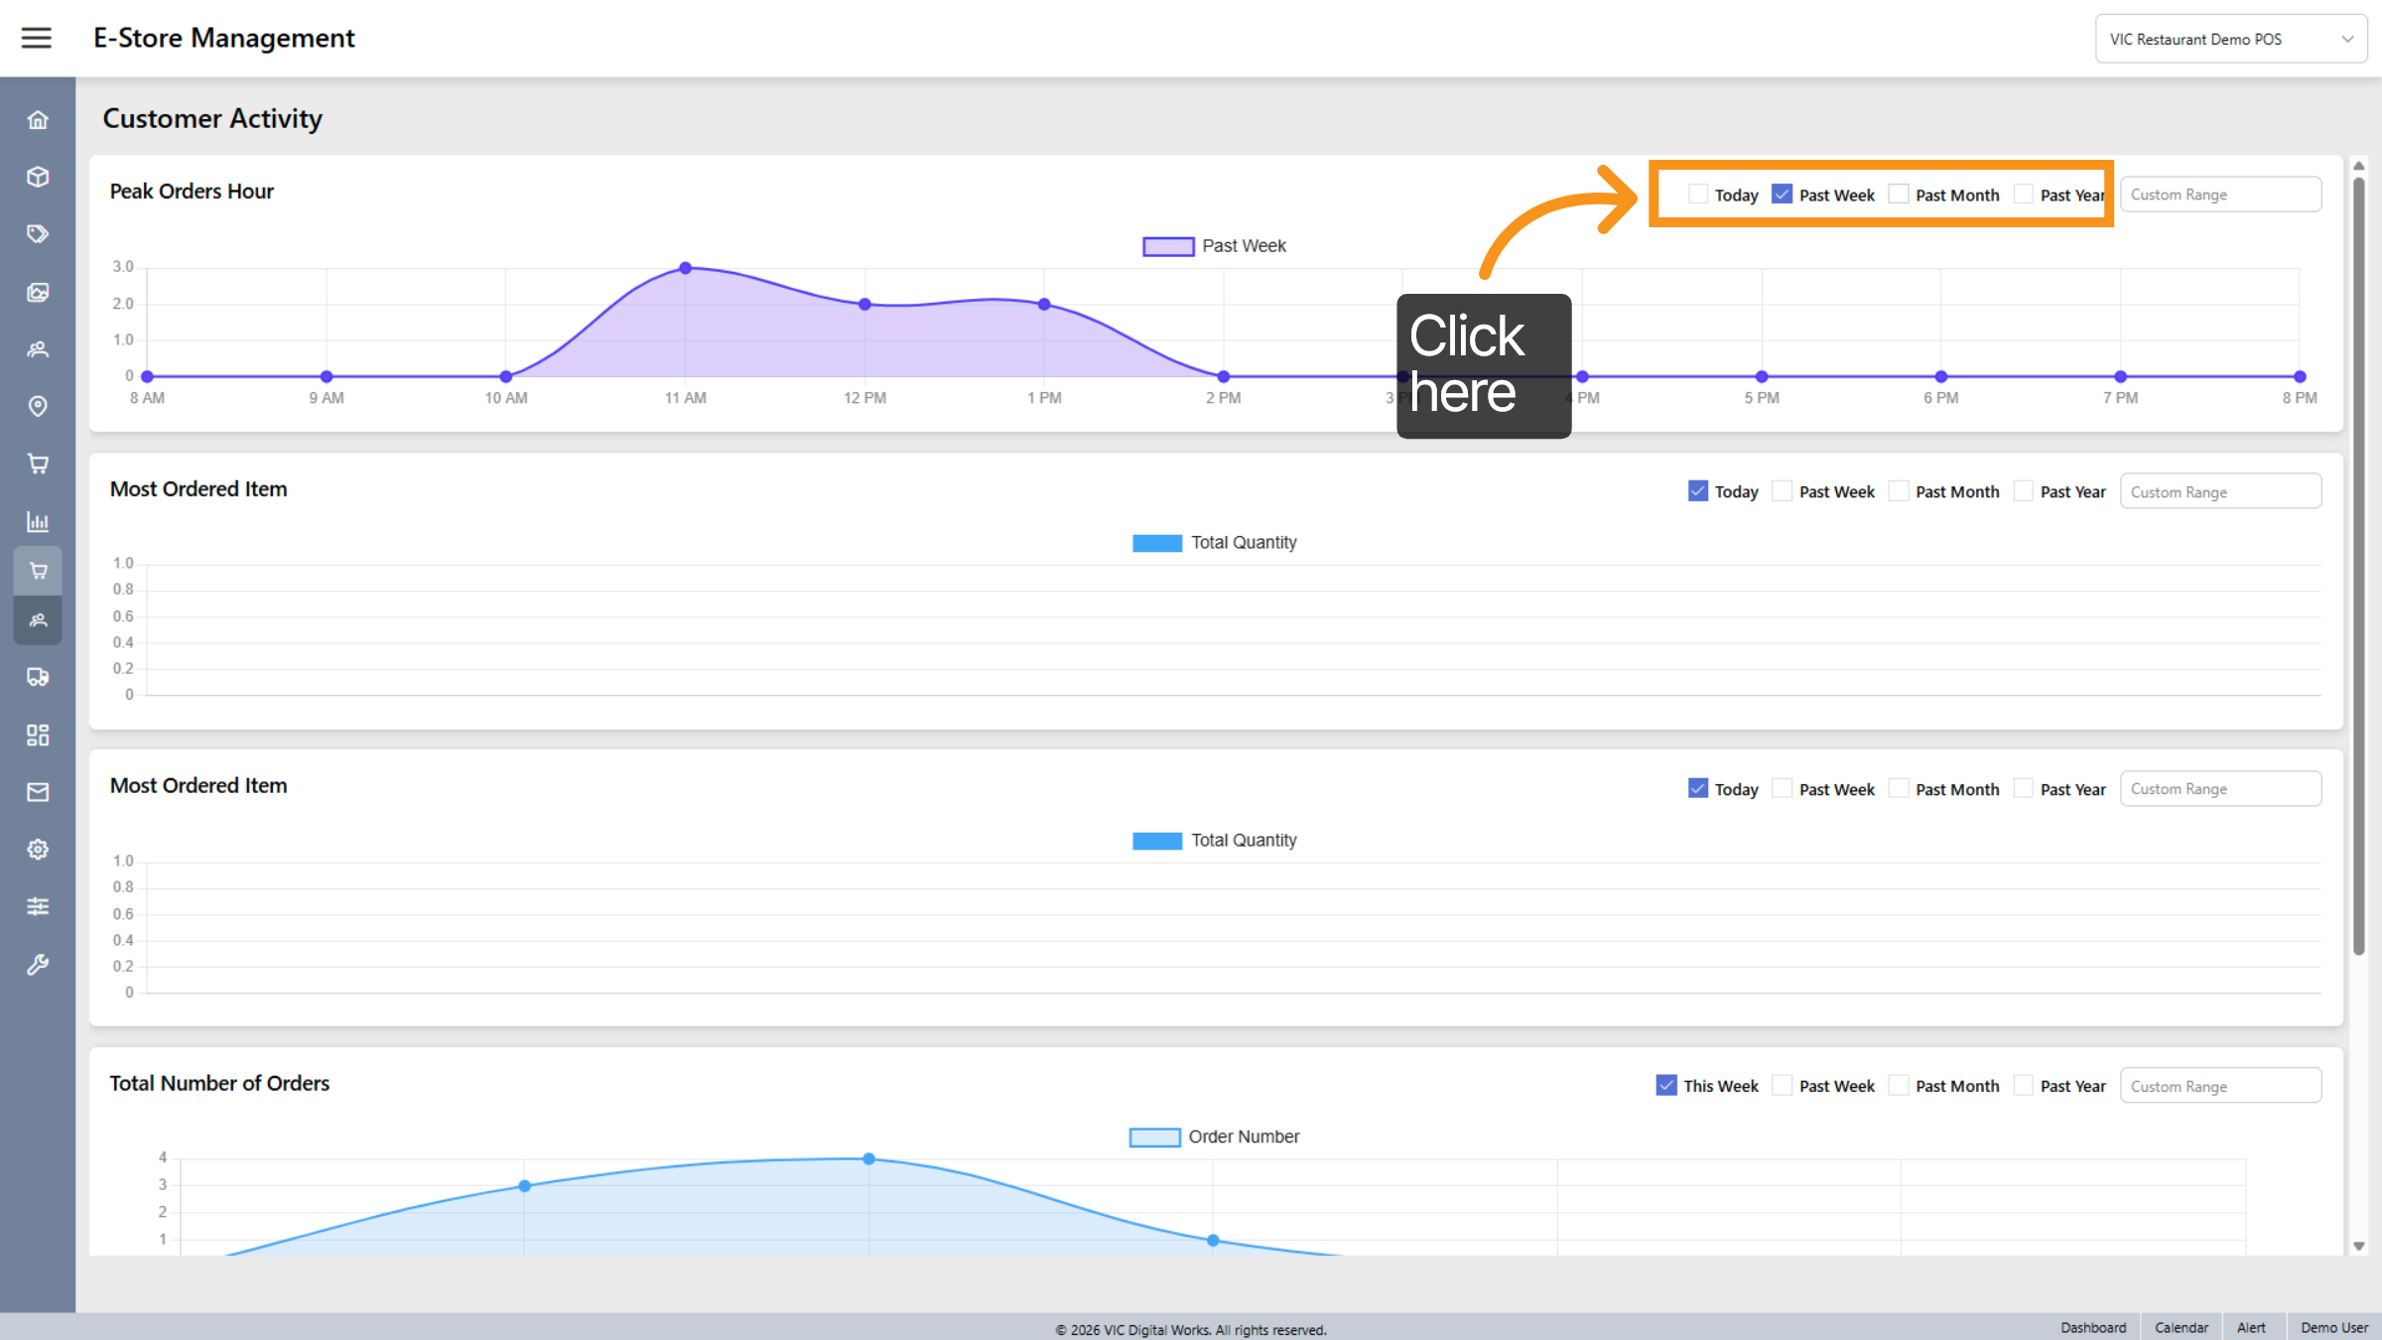Enable Past Year for Total Number of Orders
Screen dimensions: 2382x1340
(x=2024, y=1085)
